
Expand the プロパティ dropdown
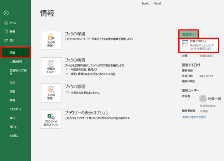pos(189,34)
